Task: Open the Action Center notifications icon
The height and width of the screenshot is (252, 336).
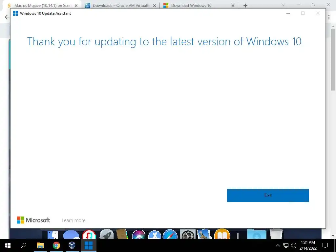Action: coord(325,245)
